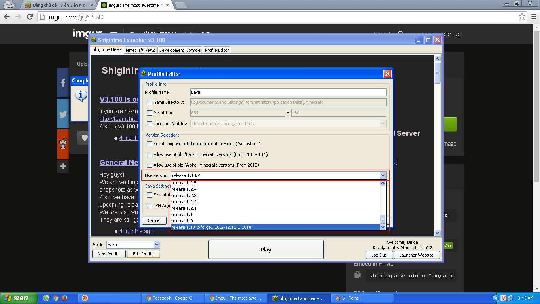This screenshot has width=540, height=304.
Task: Click Cancel in the Profile Editor
Action: pos(154,220)
